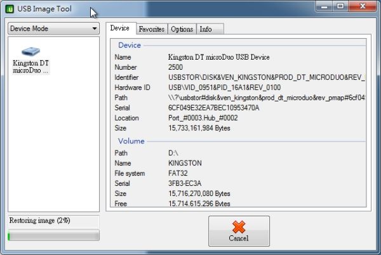Viewport: 381px width, 255px height.
Task: Cancel the image restore operation
Action: [239, 232]
